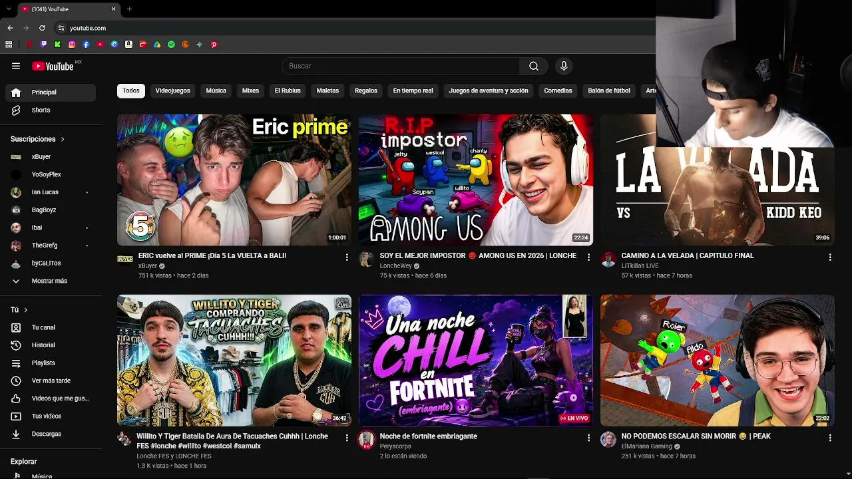Expand the Tú section
Image resolution: width=852 pixels, height=479 pixels.
pyautogui.click(x=19, y=310)
